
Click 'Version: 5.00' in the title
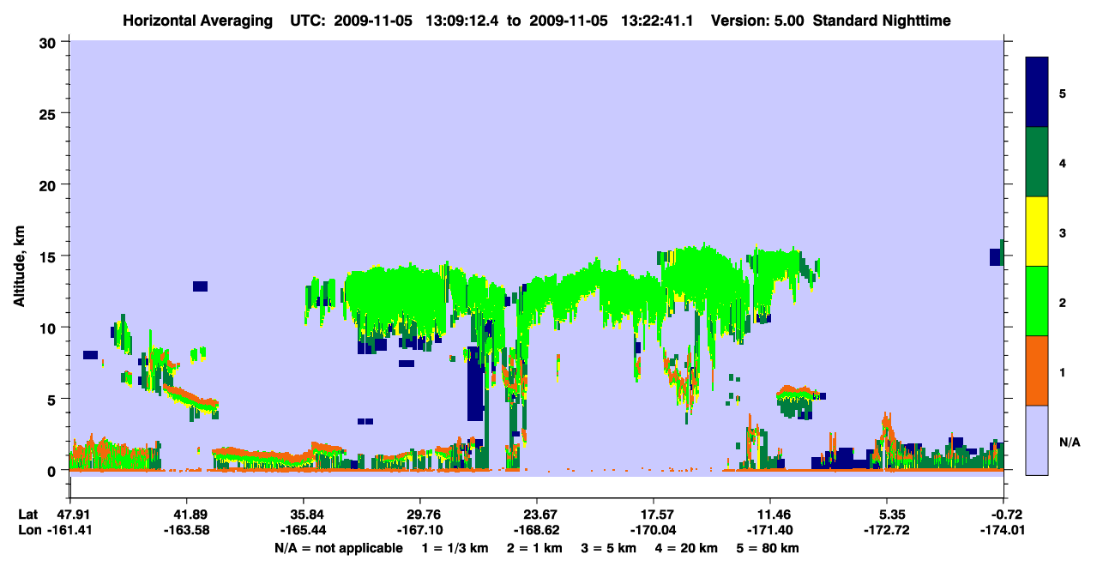pyautogui.click(x=757, y=21)
